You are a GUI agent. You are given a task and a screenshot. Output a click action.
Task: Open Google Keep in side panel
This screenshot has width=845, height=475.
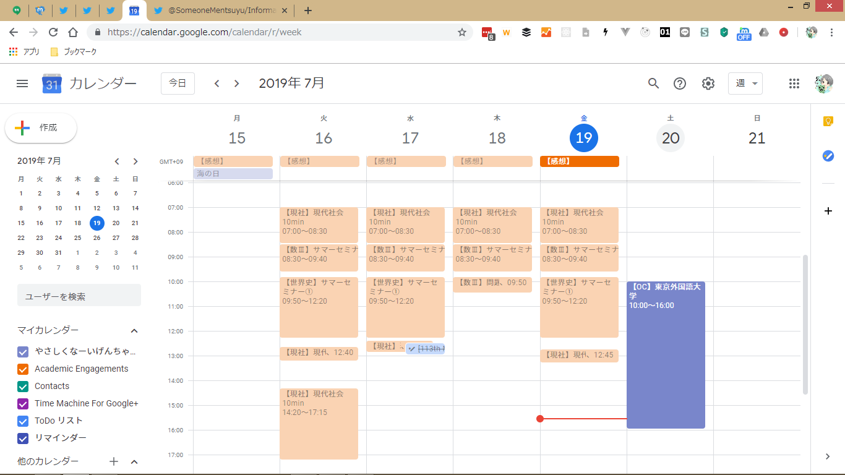828,121
